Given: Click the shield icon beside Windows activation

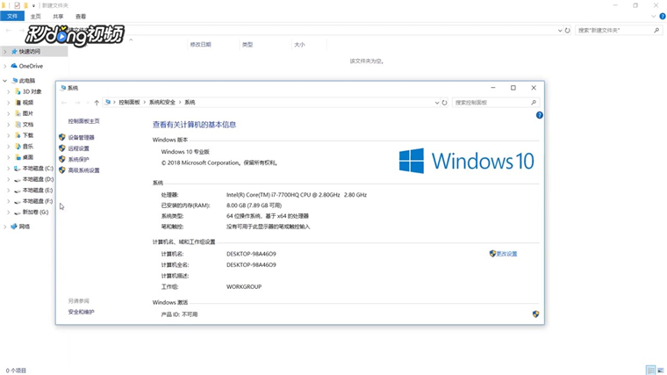Looking at the screenshot, I should (x=535, y=314).
